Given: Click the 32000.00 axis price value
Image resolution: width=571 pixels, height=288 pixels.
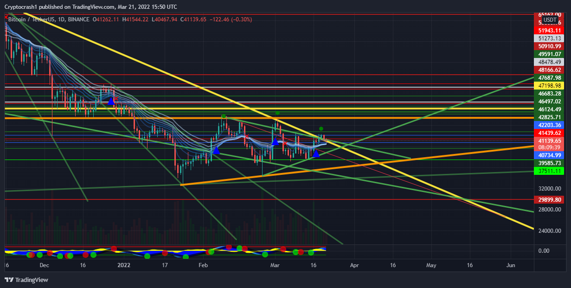Looking at the screenshot, I should 550,189.
